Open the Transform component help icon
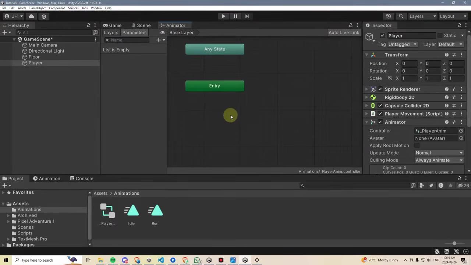This screenshot has width=471, height=265. coord(447,55)
